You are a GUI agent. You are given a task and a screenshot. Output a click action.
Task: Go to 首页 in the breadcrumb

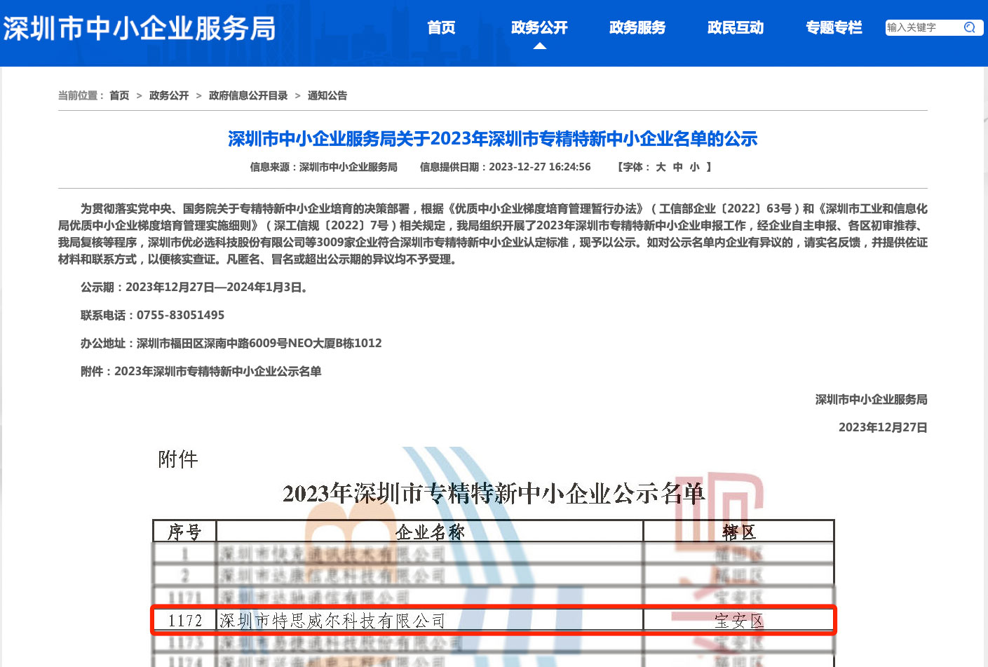119,95
